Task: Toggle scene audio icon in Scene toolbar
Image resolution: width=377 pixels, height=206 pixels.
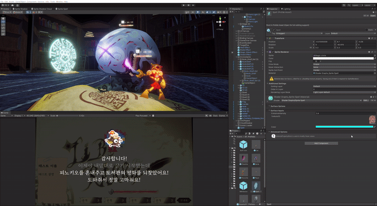Action: click(x=203, y=12)
